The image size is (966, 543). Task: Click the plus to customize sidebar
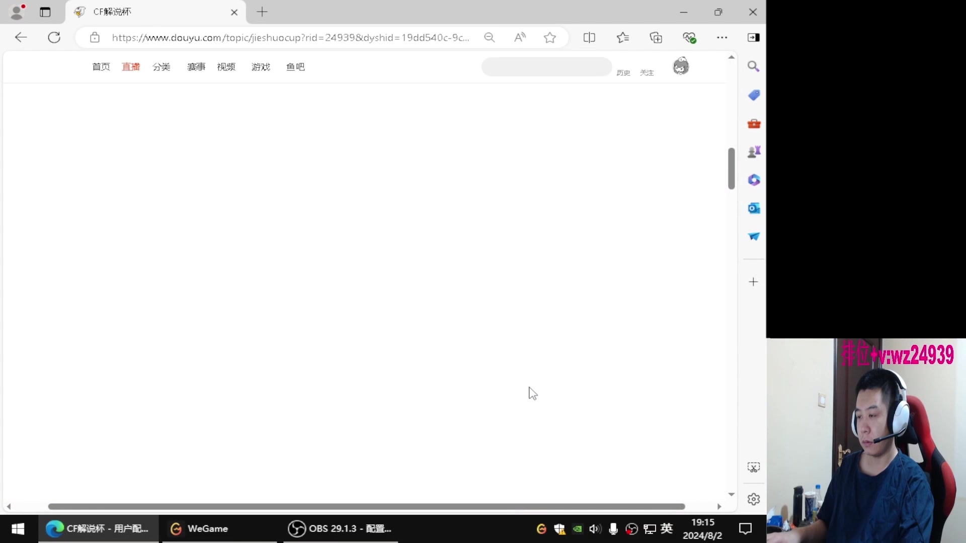coord(753,282)
